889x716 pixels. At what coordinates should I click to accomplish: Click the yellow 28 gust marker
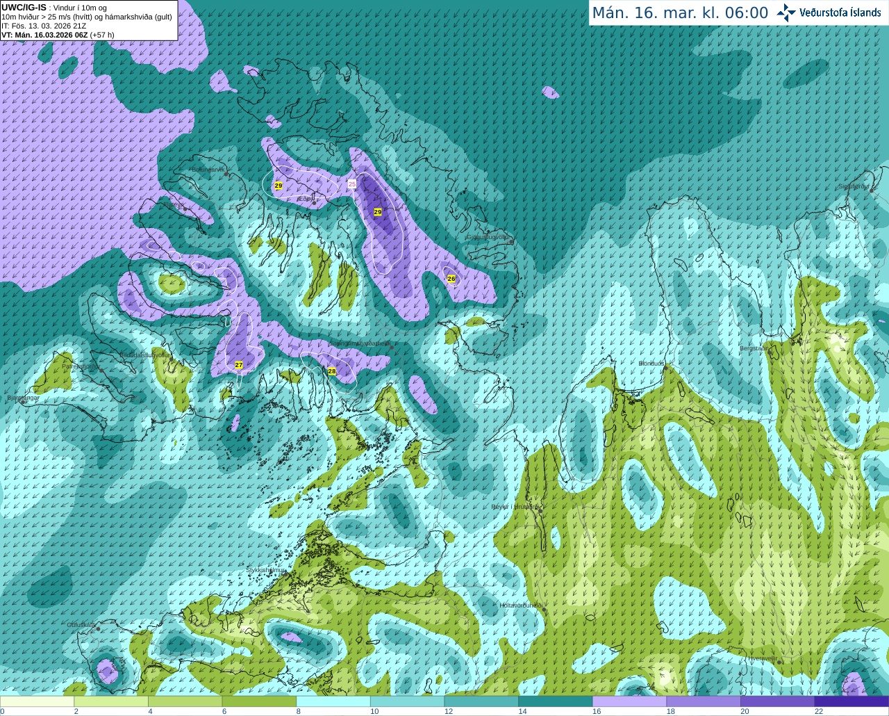tap(332, 371)
